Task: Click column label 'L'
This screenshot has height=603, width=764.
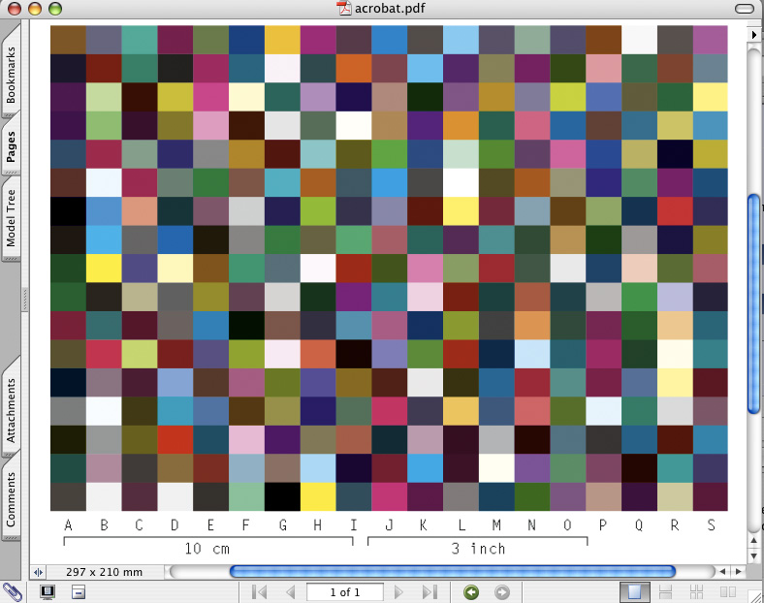Action: (x=461, y=525)
